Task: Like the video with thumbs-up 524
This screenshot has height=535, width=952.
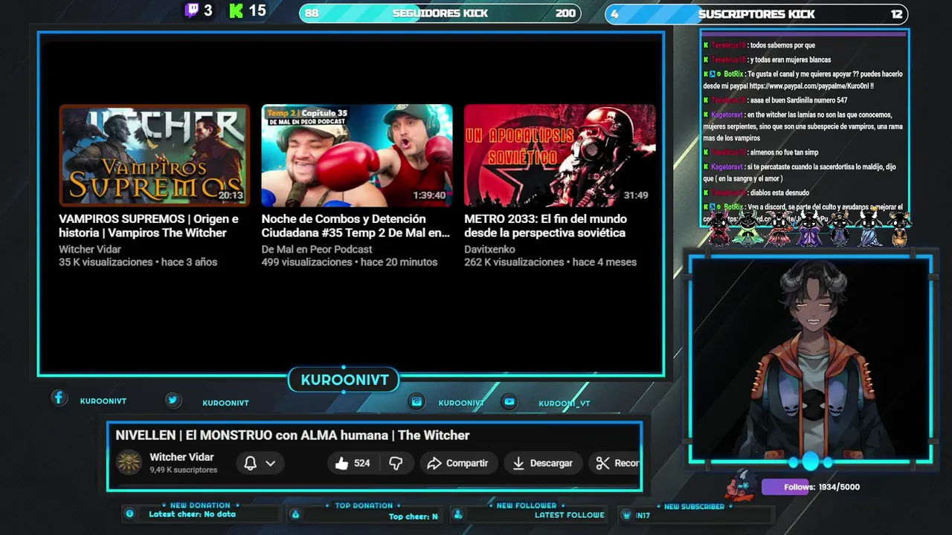Action: click(353, 463)
